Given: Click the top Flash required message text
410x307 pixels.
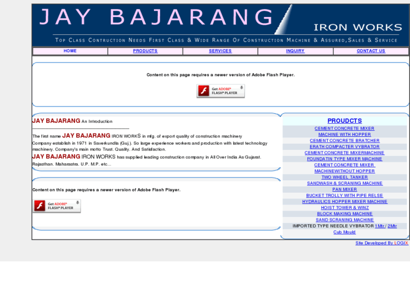Looking at the screenshot, I should click(221, 75).
